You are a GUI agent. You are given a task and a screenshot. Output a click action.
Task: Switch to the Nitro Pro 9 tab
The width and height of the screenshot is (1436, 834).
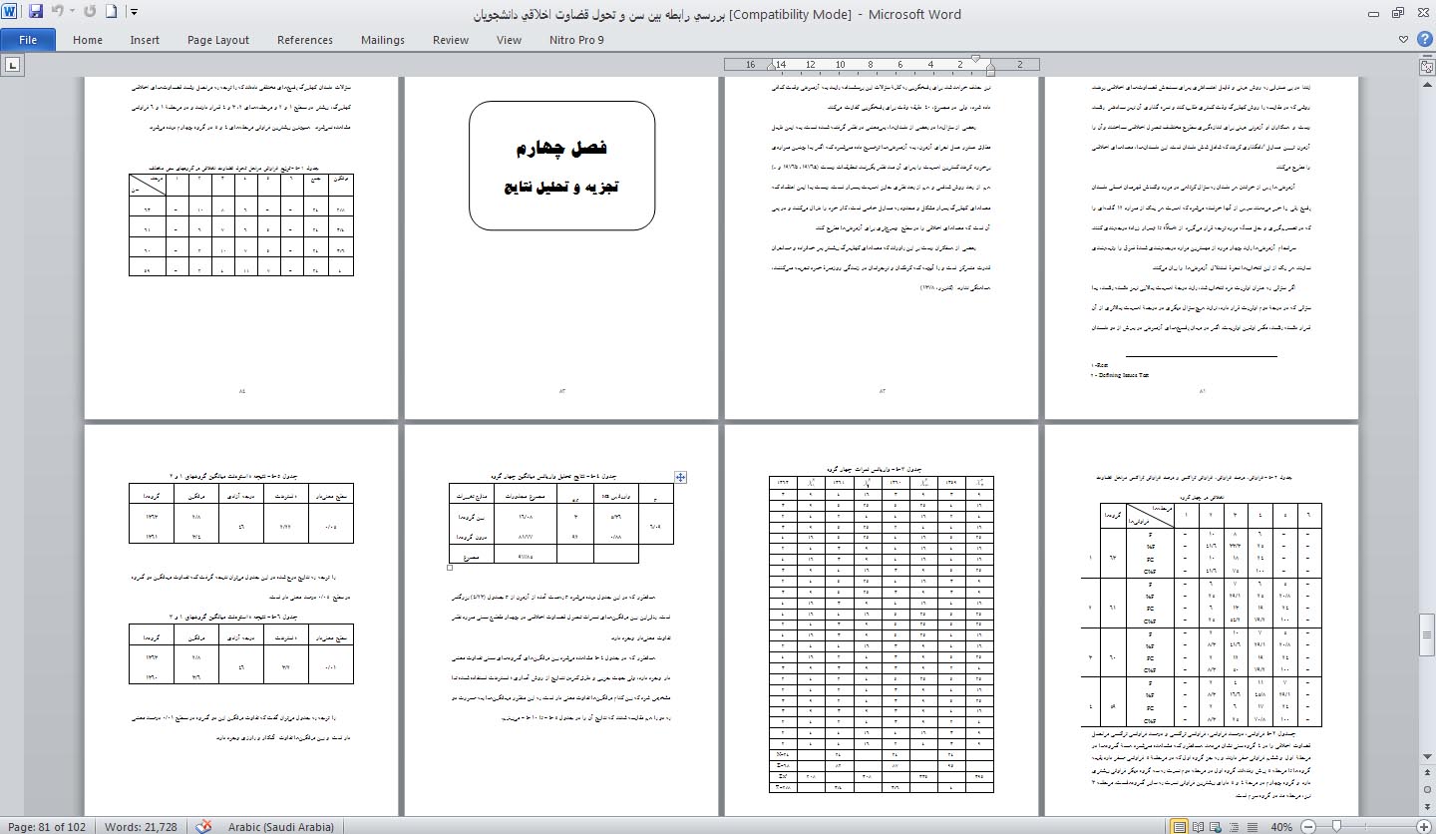tap(576, 40)
